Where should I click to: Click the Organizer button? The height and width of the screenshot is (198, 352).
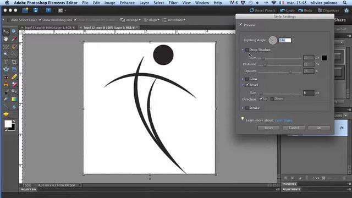328,10
